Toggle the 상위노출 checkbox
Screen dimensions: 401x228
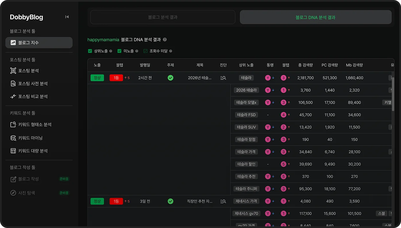[90, 51]
